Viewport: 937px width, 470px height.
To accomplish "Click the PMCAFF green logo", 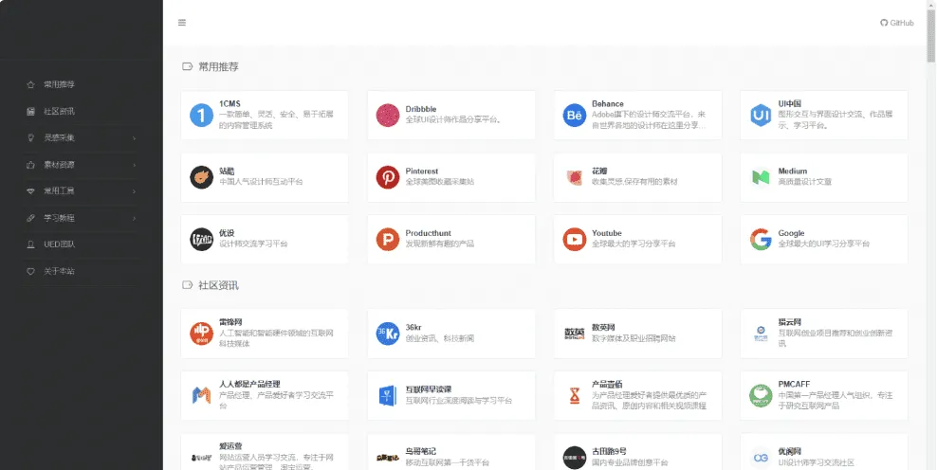I will (761, 395).
